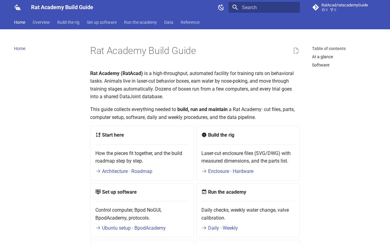This screenshot has width=390, height=244.
Task: Click the search magnifier icon
Action: click(235, 7)
